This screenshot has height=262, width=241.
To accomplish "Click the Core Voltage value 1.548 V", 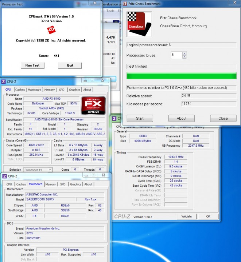I will coord(70,113).
